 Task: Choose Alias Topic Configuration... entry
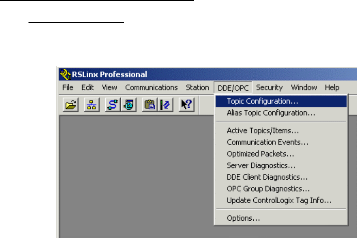[281, 113]
